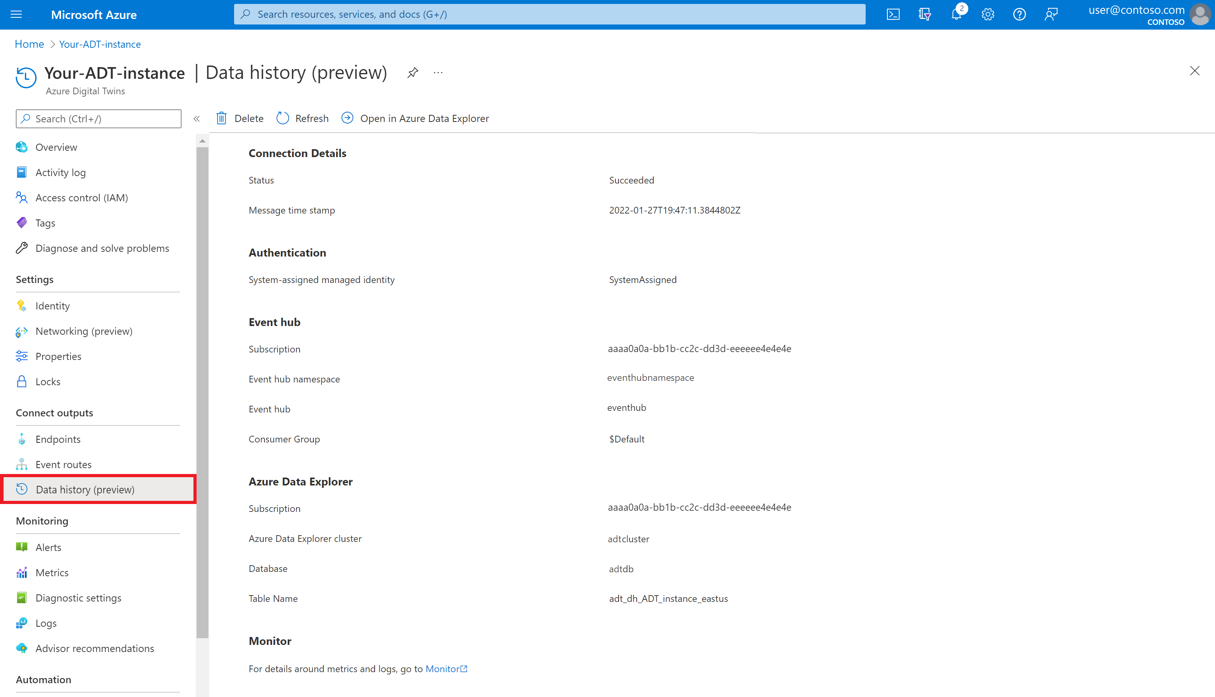Navigate to Home via the breadcrumb

point(29,43)
